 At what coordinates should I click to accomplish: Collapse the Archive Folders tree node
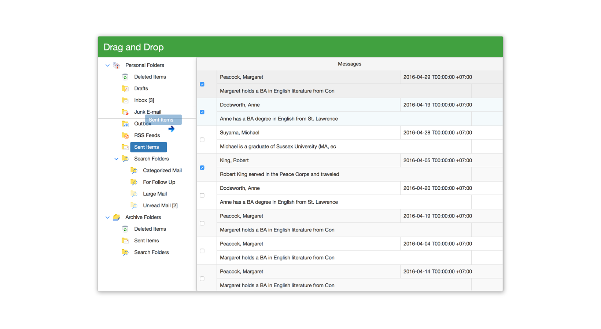tap(107, 218)
